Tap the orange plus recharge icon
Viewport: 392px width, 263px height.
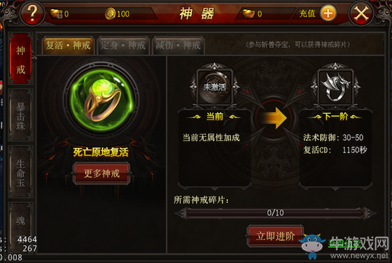(x=328, y=13)
